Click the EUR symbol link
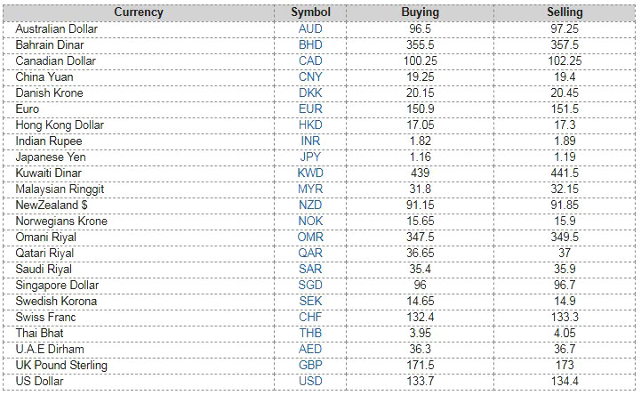Screen dimensions: 641x395 click(x=310, y=109)
